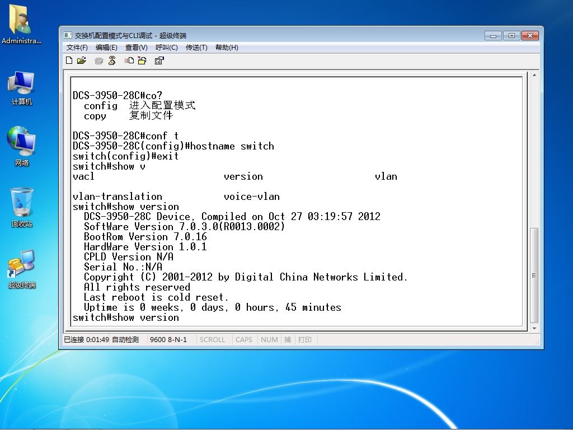Open the 文件(F) menu
Viewport: 573px width, 430px height.
pos(77,48)
